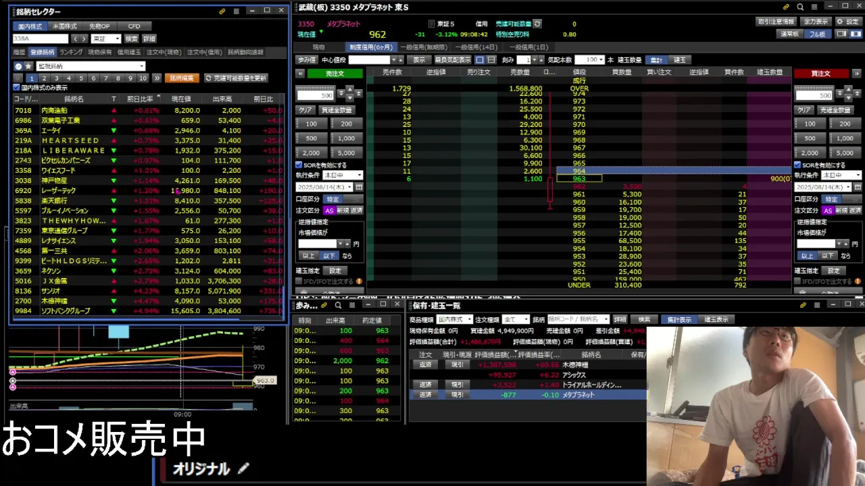Image resolution: width=865 pixels, height=486 pixels.
Task: Go to next watchlist pages with » button
Action: 157,78
